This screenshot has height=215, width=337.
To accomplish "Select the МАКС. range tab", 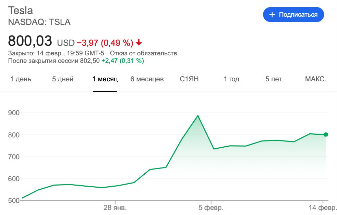I will click(x=315, y=79).
